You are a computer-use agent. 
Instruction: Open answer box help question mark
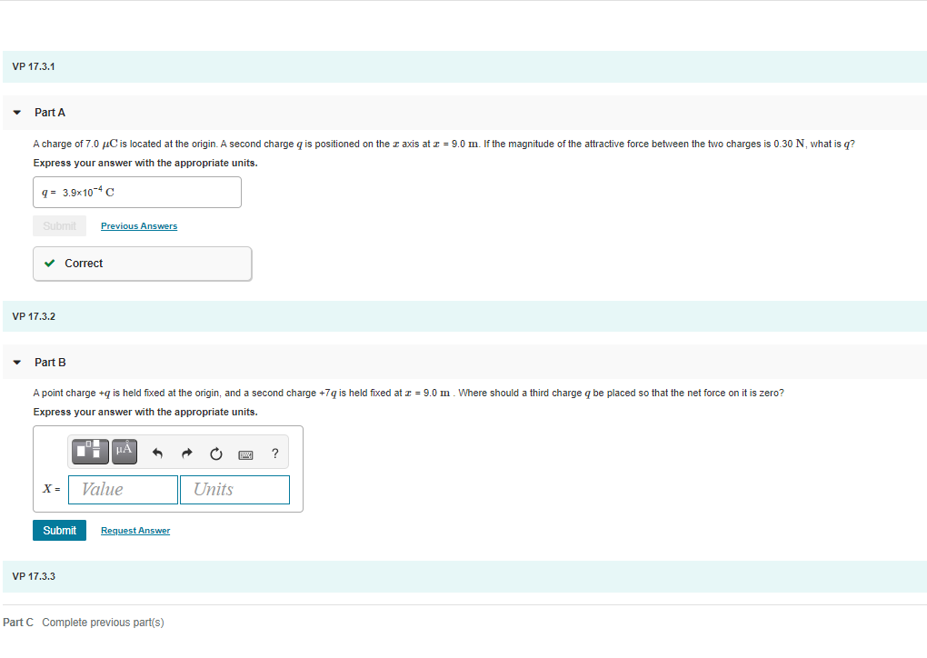tap(274, 454)
